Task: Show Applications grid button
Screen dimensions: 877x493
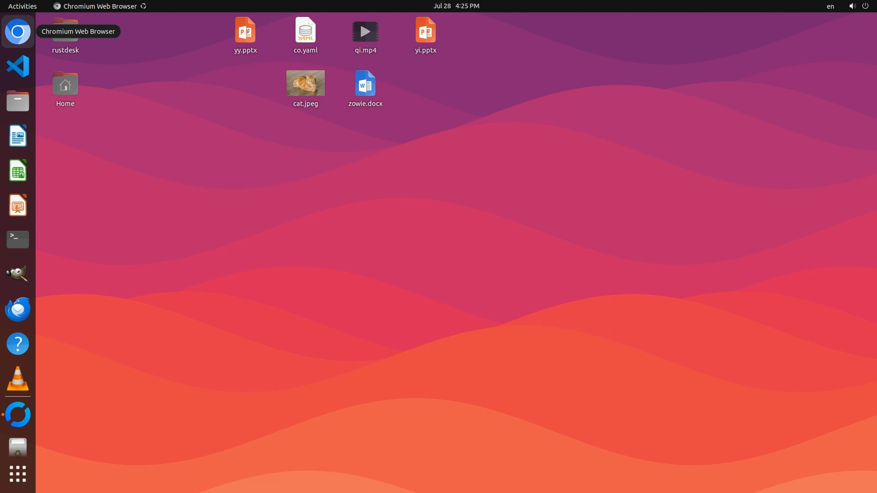Action: (18, 474)
